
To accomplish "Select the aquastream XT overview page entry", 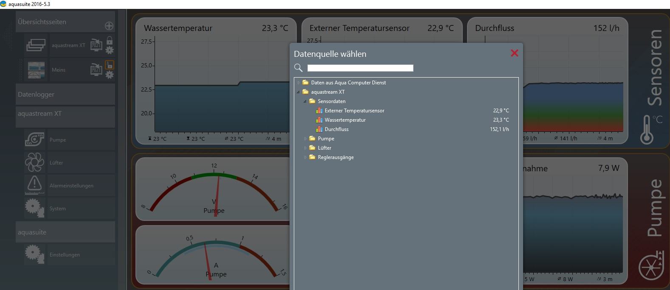I will tap(68, 45).
